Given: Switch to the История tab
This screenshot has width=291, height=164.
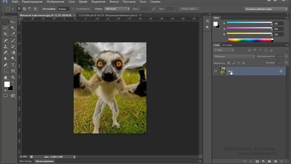Looking at the screenshot, I should 227,45.
